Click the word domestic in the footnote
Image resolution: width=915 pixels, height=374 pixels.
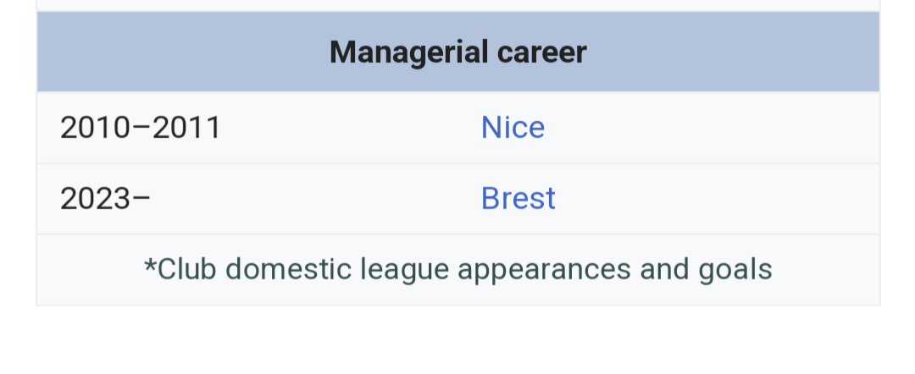(288, 270)
